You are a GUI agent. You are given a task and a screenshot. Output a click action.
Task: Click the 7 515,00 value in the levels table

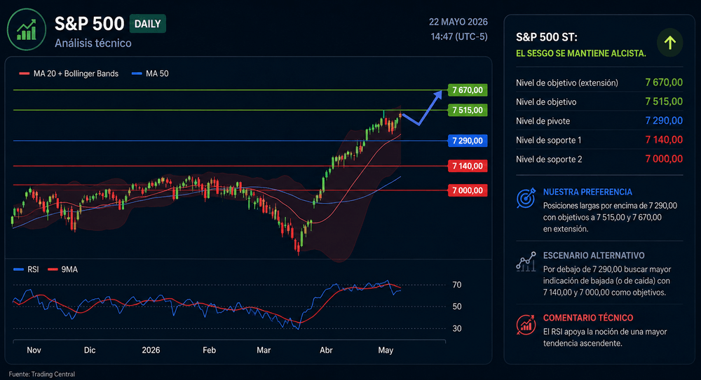point(664,101)
